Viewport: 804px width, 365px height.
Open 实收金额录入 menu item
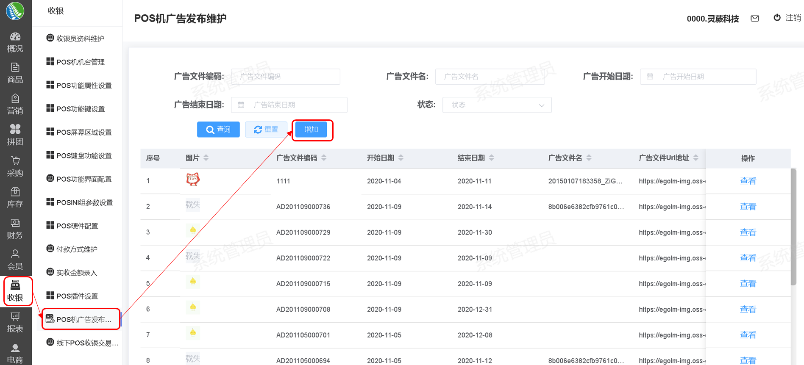pos(72,273)
